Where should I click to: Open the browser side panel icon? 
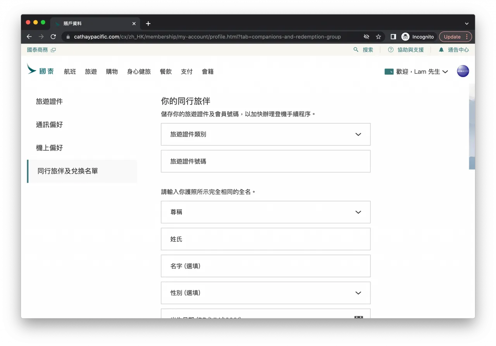tap(393, 37)
